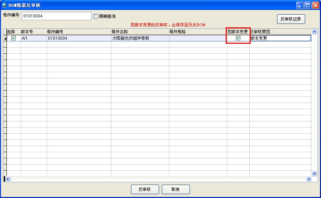
Task: Open the 反审核记录 records button
Action: point(291,19)
